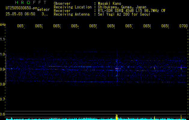Click the date stamp 25.05.03 06:50
The width and height of the screenshot is (189, 120).
[20, 14]
